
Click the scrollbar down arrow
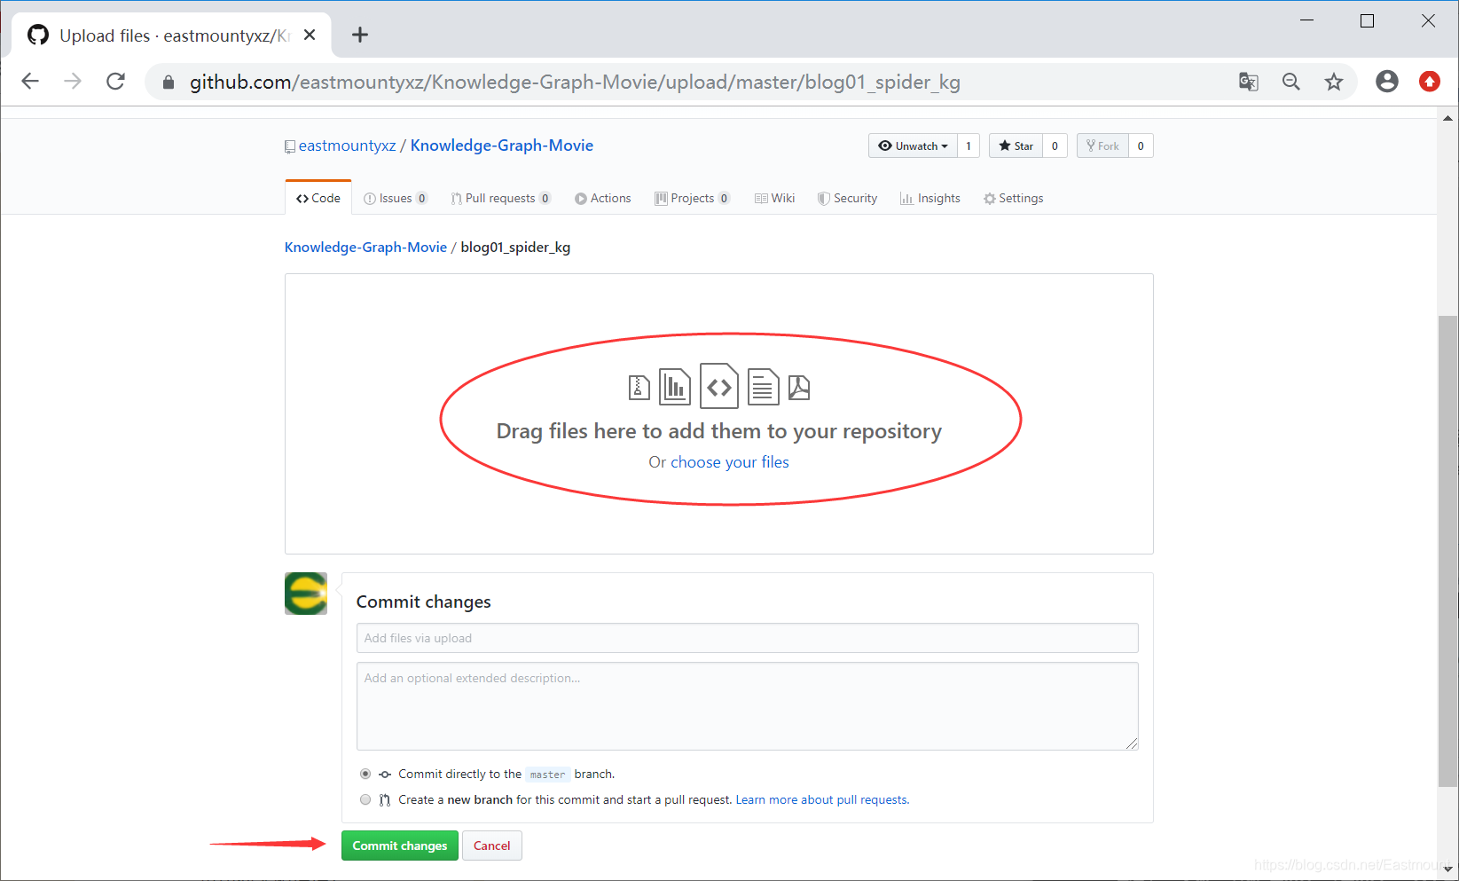click(1447, 869)
